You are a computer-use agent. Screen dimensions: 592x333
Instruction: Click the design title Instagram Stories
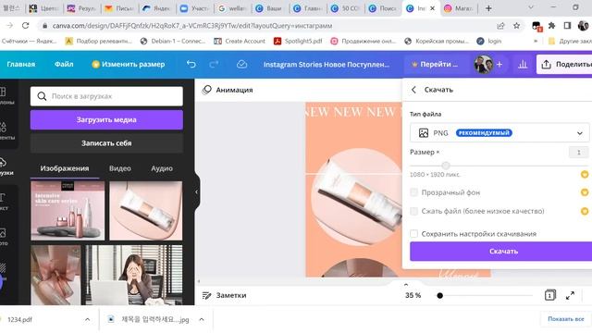[327, 64]
